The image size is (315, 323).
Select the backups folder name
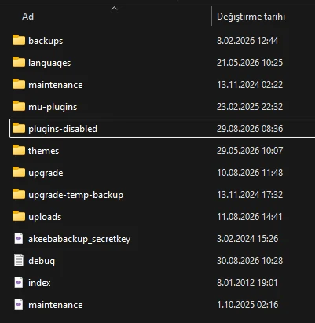click(46, 41)
